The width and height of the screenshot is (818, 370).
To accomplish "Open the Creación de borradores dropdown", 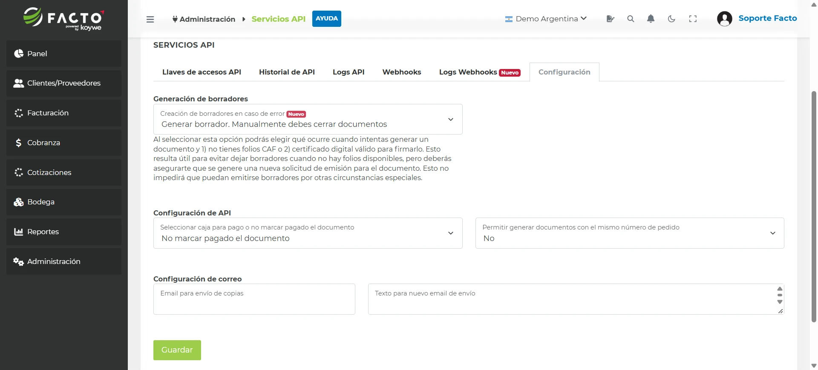I will point(308,119).
